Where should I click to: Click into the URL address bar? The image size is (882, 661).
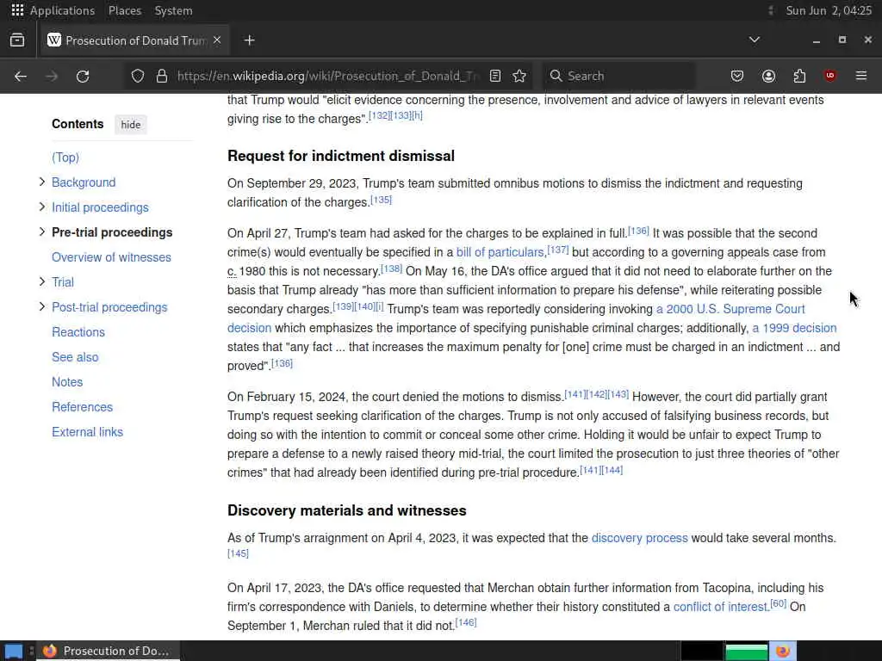[326, 76]
